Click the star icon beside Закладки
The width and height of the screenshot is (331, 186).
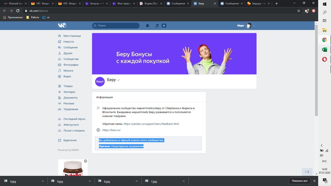click(x=60, y=92)
